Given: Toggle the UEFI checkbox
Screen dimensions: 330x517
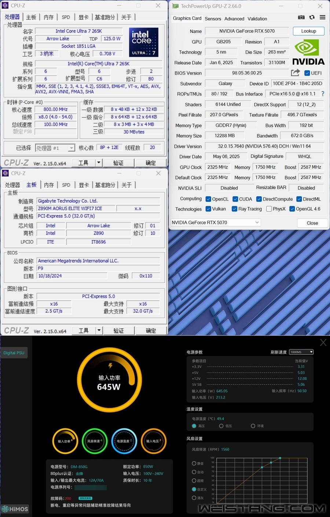Looking at the screenshot, I should pyautogui.click(x=307, y=73).
